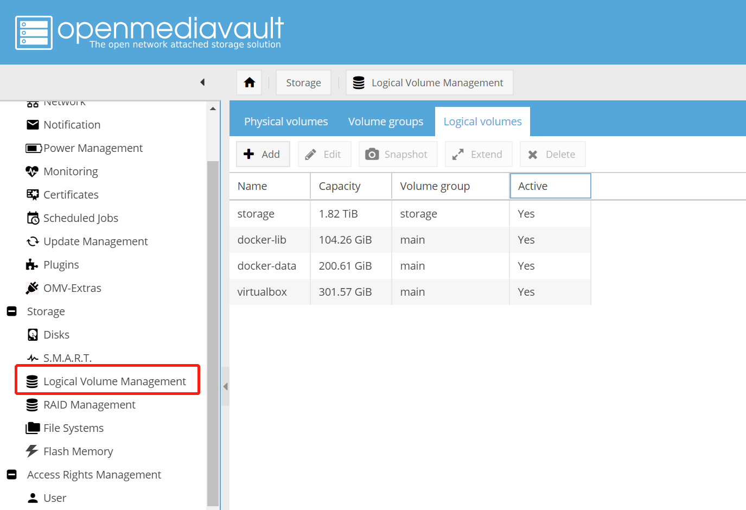Click the User person icon
This screenshot has height=510, width=746.
coord(33,498)
